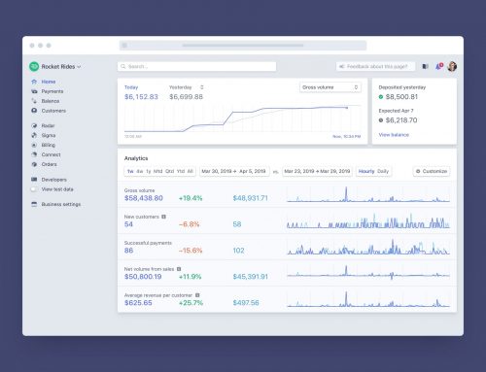Open the Yesterday comparison selector

[x=187, y=87]
